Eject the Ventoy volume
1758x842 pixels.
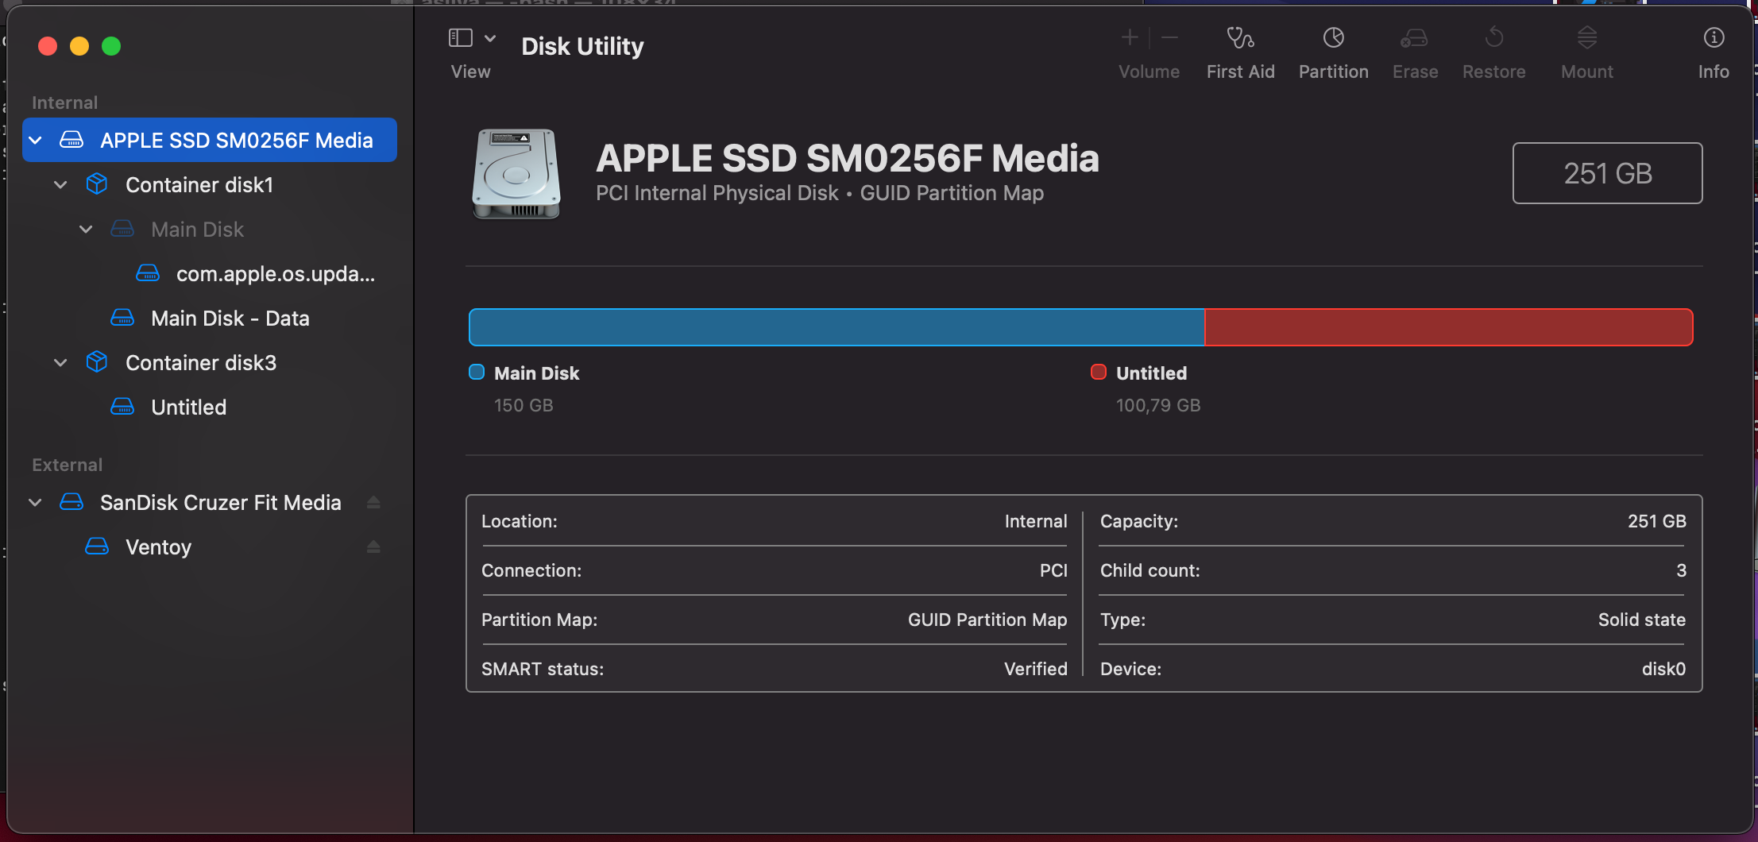click(x=373, y=547)
